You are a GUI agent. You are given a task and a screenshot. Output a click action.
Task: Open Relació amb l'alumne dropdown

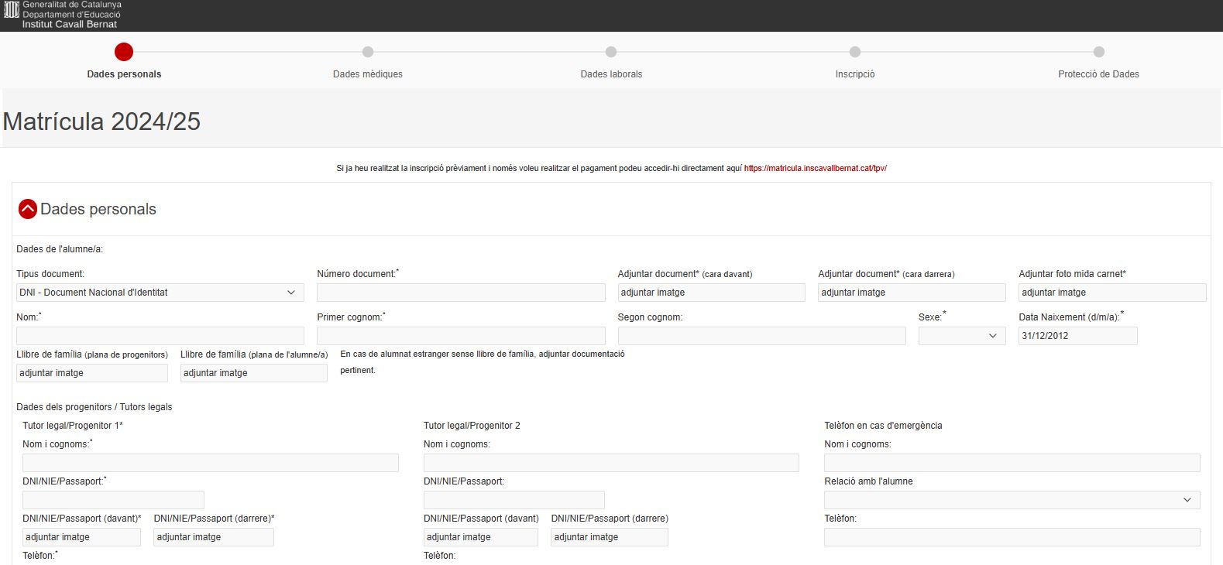point(1012,500)
